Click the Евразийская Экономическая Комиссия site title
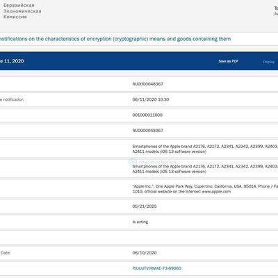278x278 pixels. pyautogui.click(x=22, y=11)
